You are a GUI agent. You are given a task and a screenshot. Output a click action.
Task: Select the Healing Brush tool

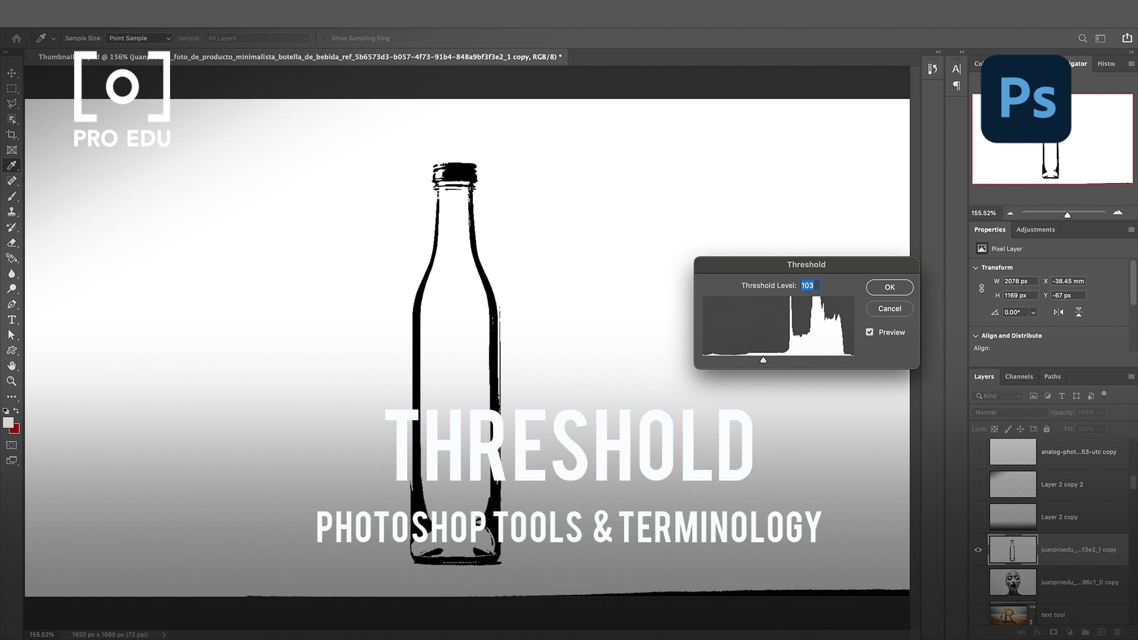point(12,181)
